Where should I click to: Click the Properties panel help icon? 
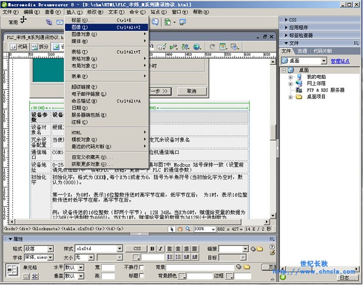(x=272, y=247)
